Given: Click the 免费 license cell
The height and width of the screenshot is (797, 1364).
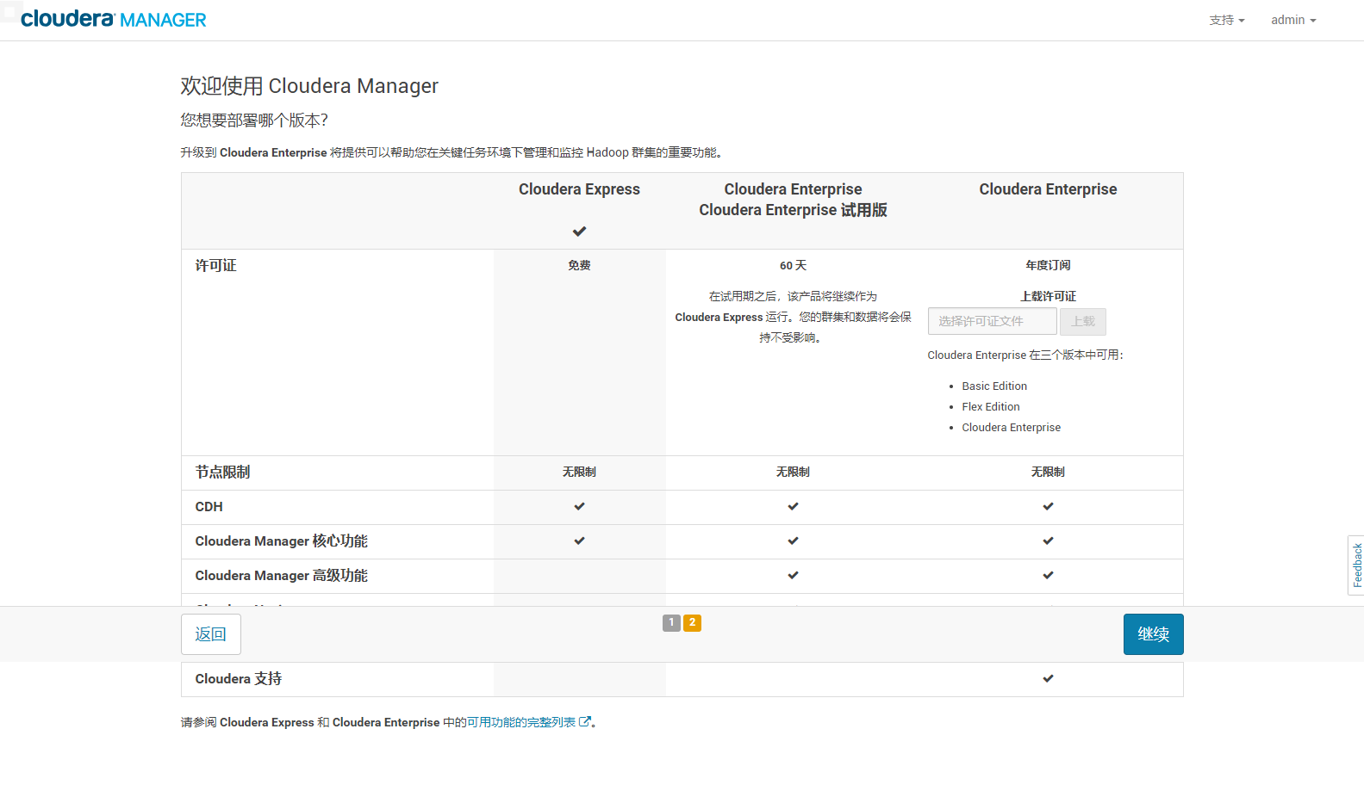Looking at the screenshot, I should (x=579, y=265).
